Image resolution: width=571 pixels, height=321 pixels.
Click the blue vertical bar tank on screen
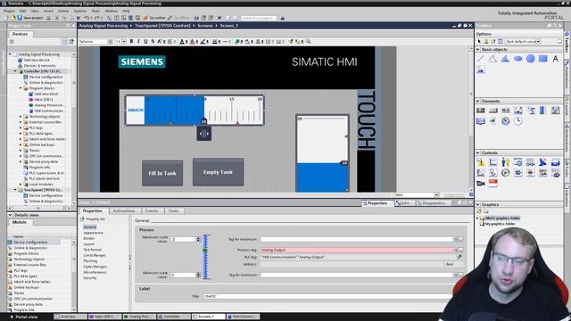click(322, 153)
